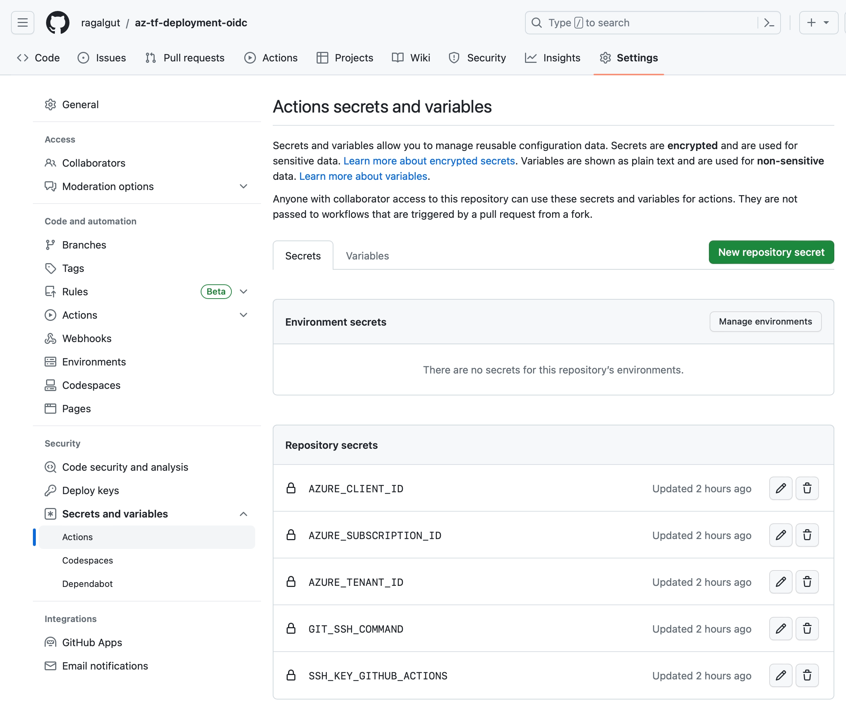
Task: Edit the SSH_KEY_GITHUB_ACTIONS secret
Action: pos(780,675)
